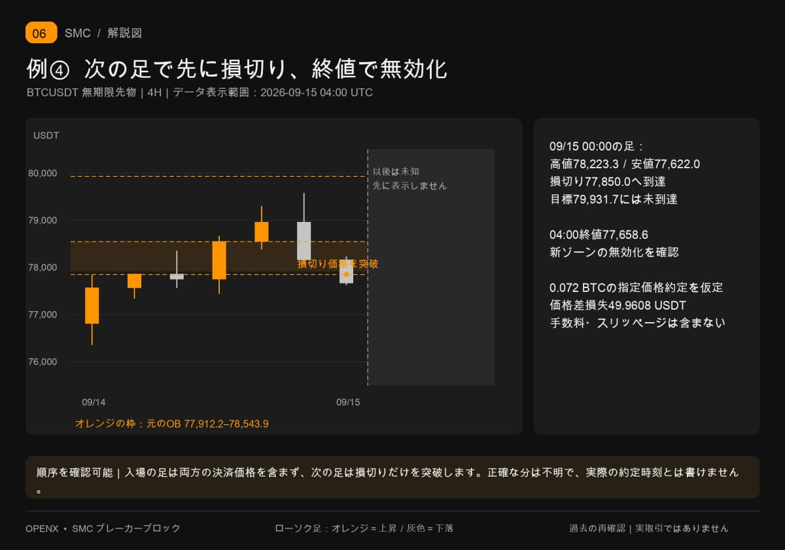Click the line 0.072 BTCの指定価格約定を仮定

[x=637, y=287]
